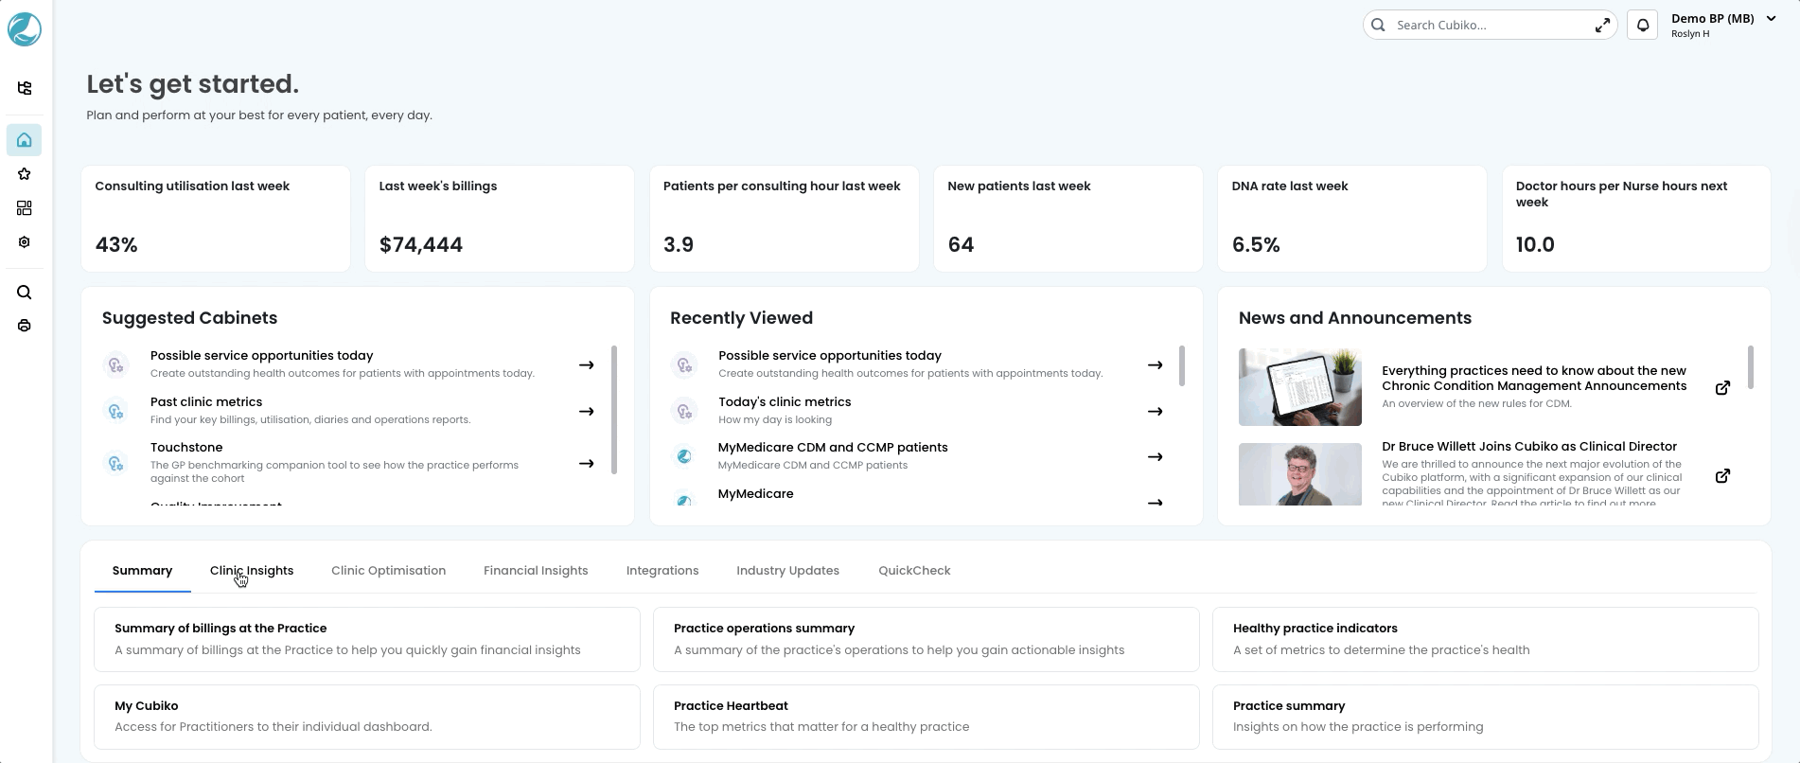1800x763 pixels.
Task: Click 'DNA rate last week' metric card
Action: point(1352,219)
